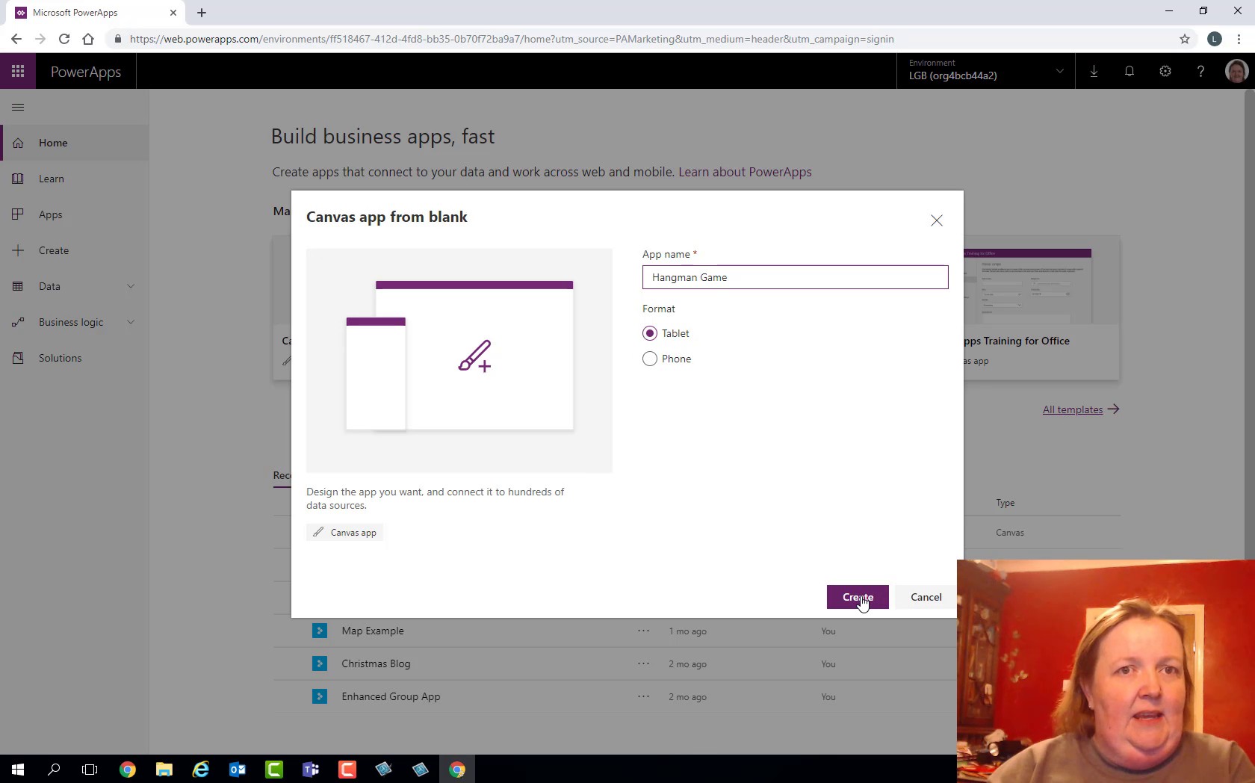1255x783 pixels.
Task: Click the PowerApps header title
Action: click(86, 72)
